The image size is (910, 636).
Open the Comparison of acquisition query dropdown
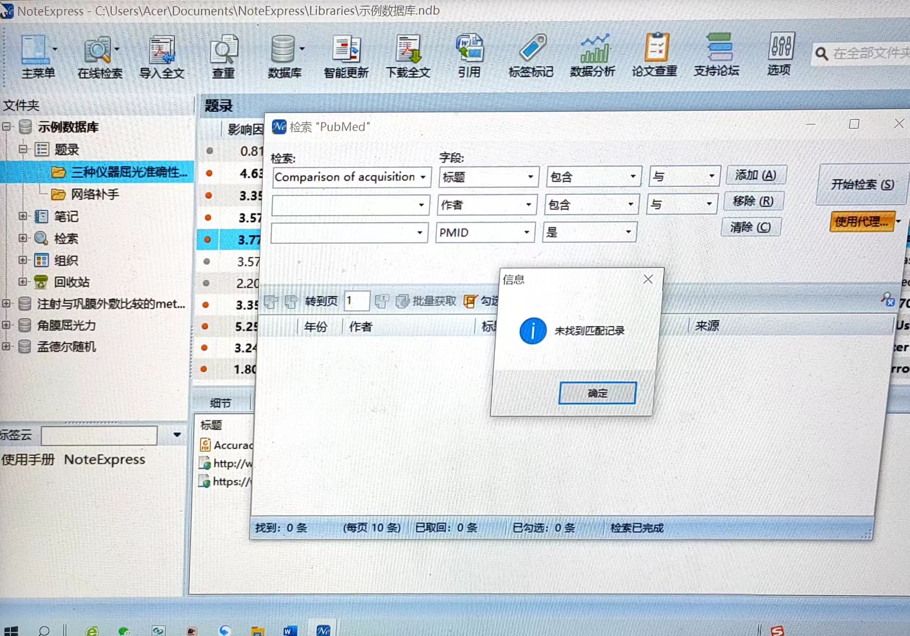click(x=423, y=177)
